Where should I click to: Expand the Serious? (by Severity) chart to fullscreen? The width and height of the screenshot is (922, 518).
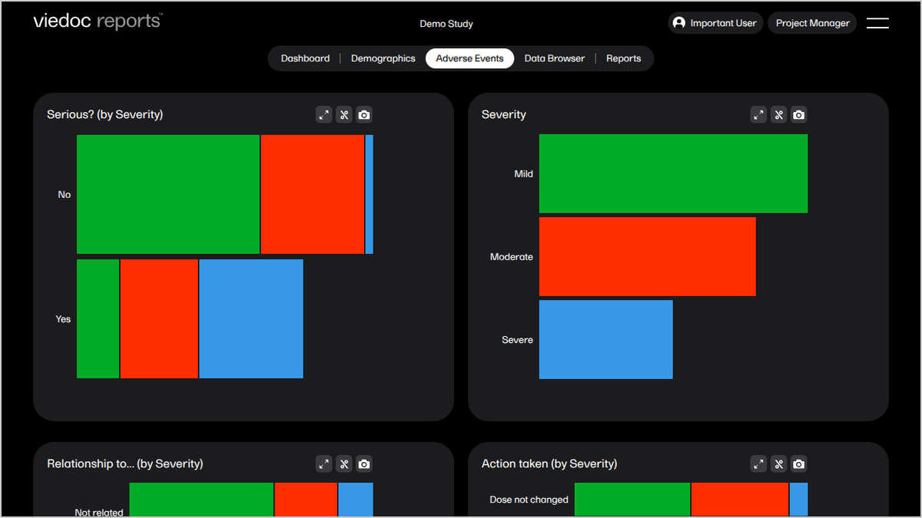coord(324,115)
